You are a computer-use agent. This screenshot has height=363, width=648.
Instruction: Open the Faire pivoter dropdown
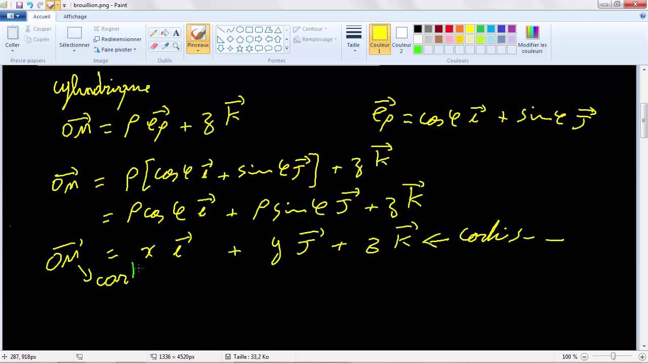point(115,50)
